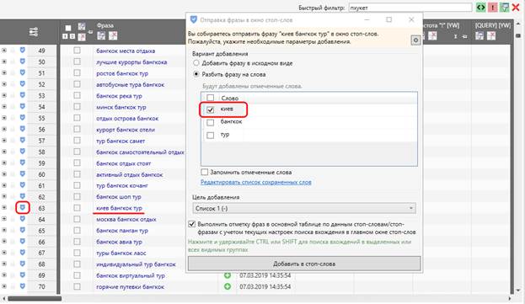Click the shield icon for row 66
Screen dimensions: 525x304
click(x=23, y=242)
